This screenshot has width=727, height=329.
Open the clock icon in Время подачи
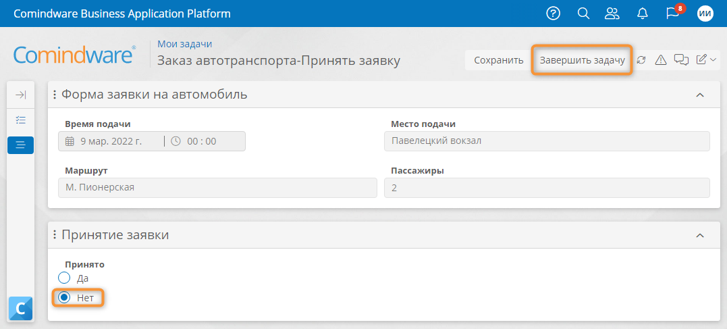point(176,141)
